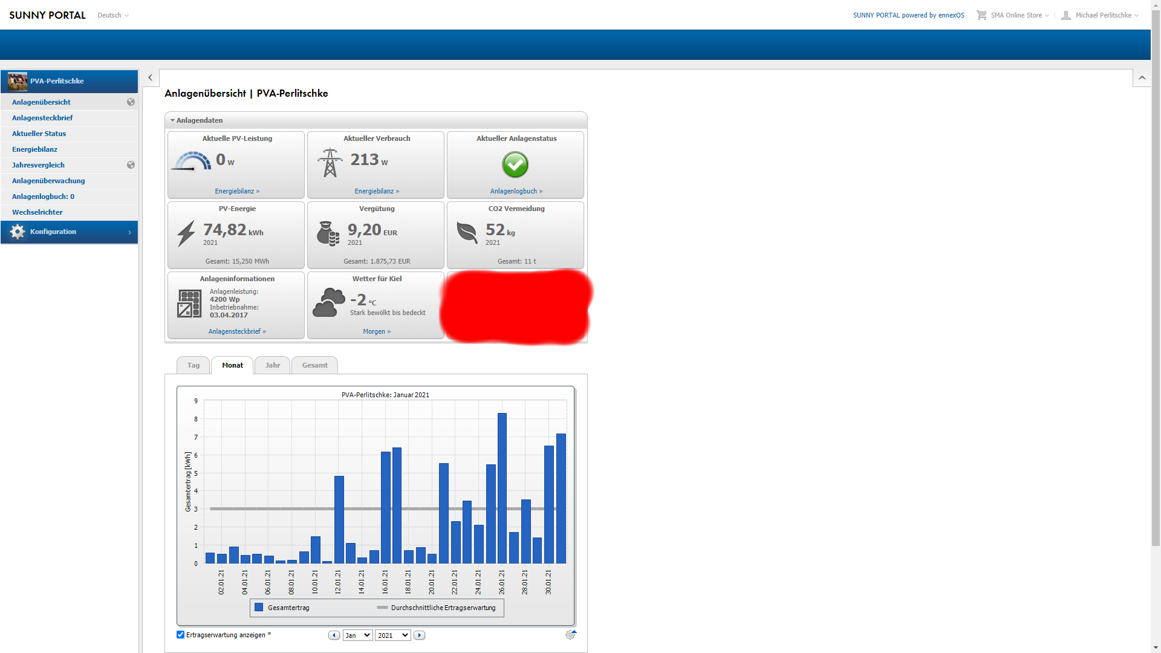Screen dimensions: 1161x653
Task: Click the globe icon beside Jahresvergleich
Action: tap(131, 165)
